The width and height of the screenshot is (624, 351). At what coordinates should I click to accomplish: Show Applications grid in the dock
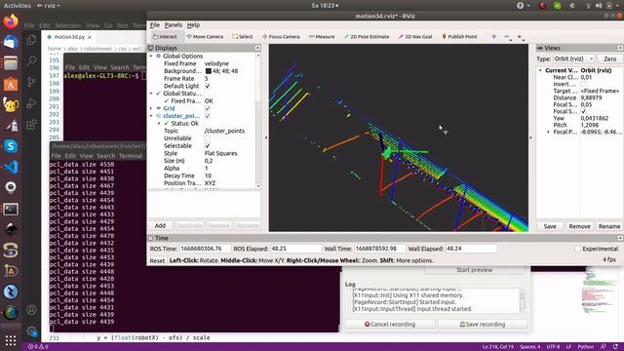click(x=11, y=340)
